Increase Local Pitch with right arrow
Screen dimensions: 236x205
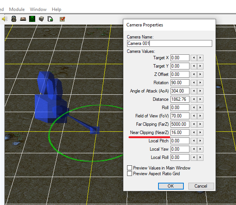200,141
